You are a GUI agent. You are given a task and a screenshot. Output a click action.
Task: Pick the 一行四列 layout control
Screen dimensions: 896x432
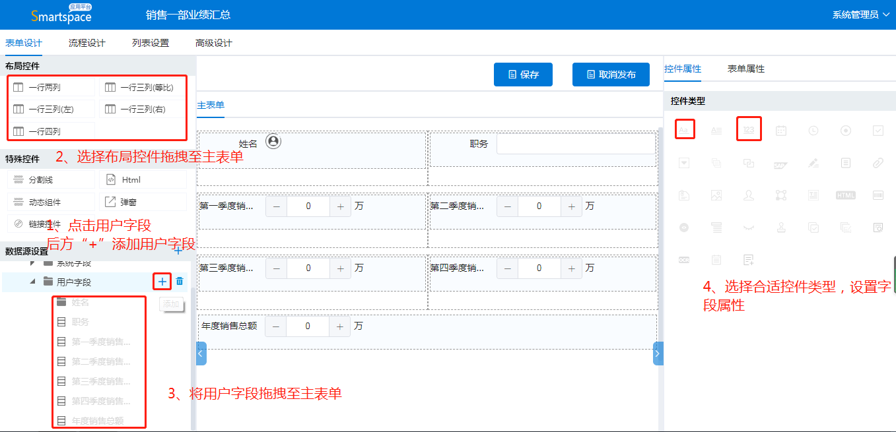[x=52, y=131]
